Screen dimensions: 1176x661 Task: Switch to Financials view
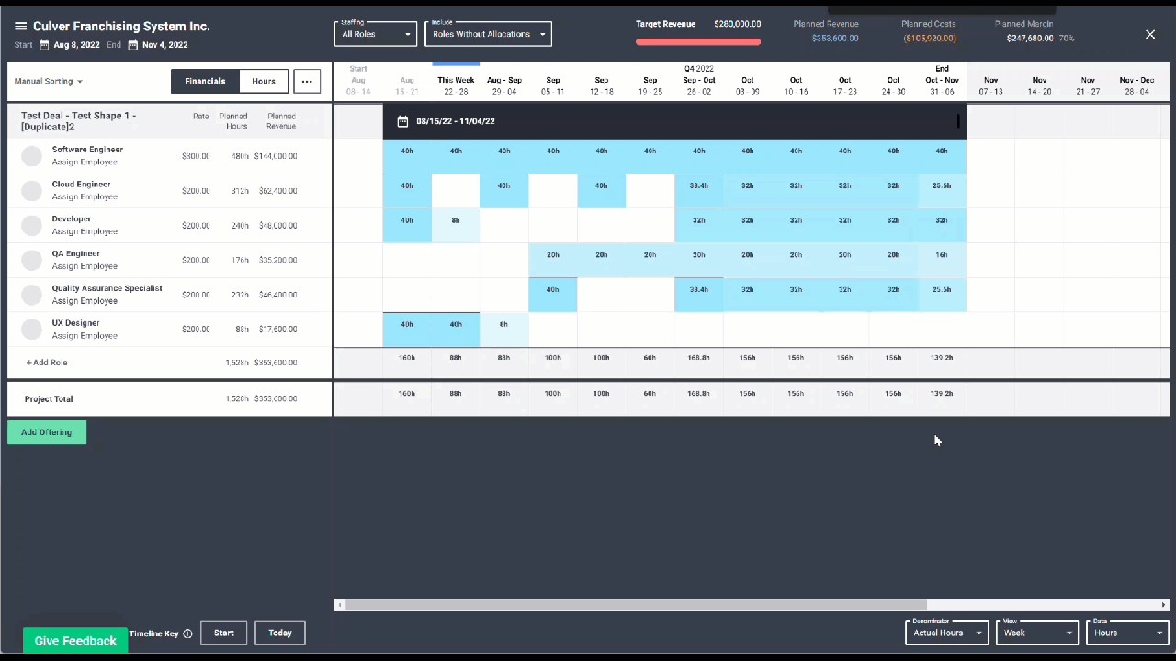coord(205,82)
